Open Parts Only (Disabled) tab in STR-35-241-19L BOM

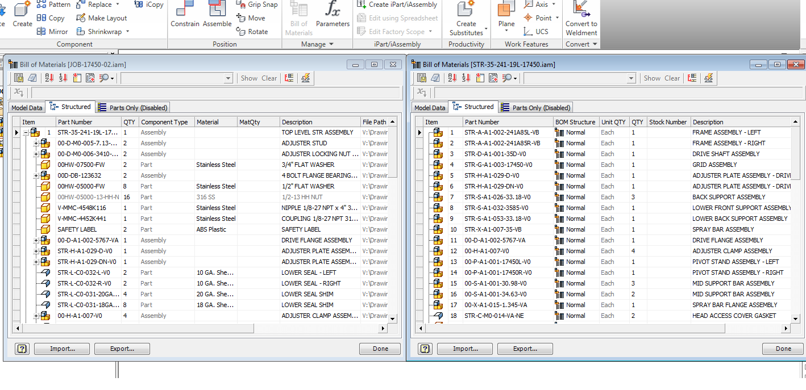pyautogui.click(x=535, y=107)
